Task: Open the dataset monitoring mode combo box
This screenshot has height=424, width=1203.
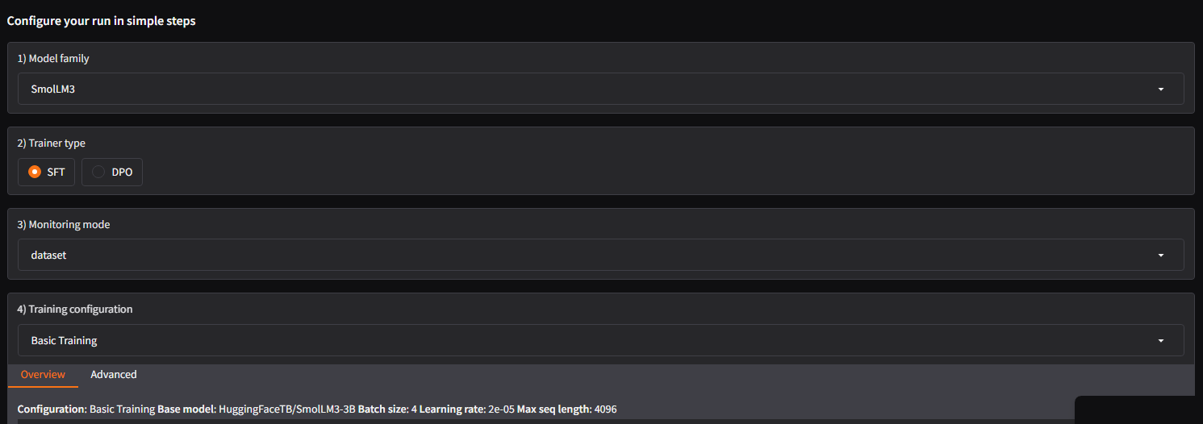Action: 565,256
